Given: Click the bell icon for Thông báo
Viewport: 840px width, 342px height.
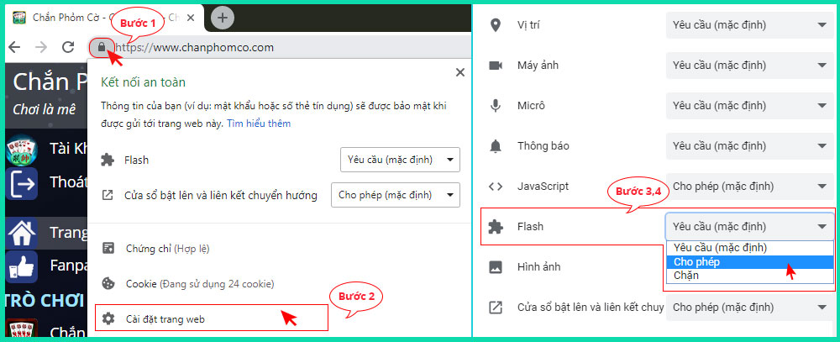Looking at the screenshot, I should click(496, 146).
